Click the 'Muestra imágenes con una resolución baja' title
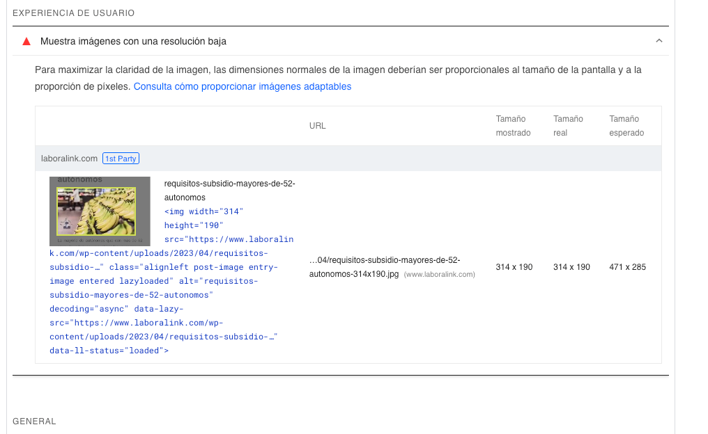Image resolution: width=708 pixels, height=434 pixels. click(133, 42)
